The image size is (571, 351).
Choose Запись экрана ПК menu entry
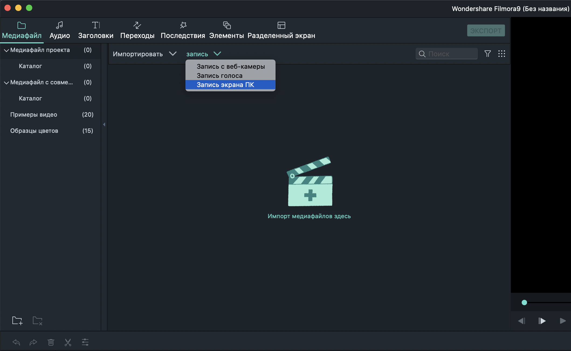coord(225,85)
